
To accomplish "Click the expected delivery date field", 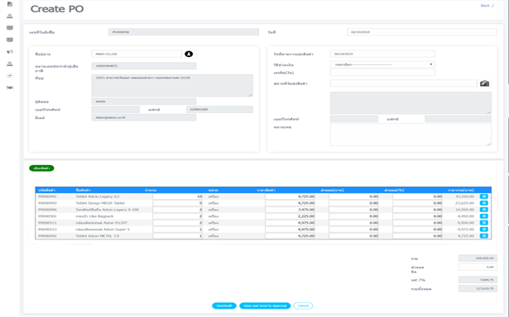I will coord(382,54).
